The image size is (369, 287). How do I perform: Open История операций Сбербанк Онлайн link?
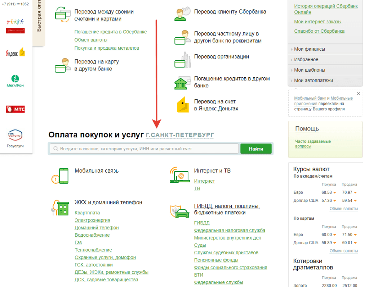tap(326, 9)
